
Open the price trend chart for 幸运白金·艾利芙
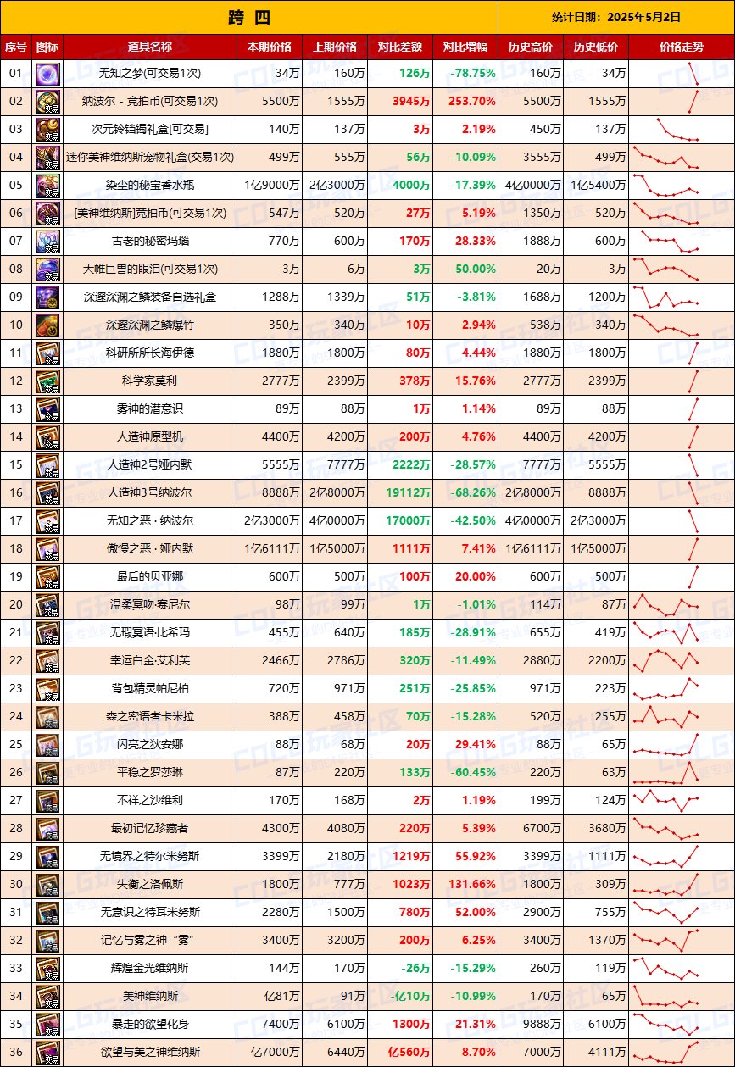tap(681, 660)
